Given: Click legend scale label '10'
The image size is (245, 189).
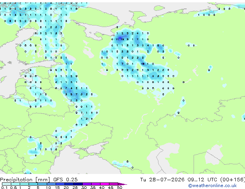Looking at the screenshot, I should (x=48, y=187).
